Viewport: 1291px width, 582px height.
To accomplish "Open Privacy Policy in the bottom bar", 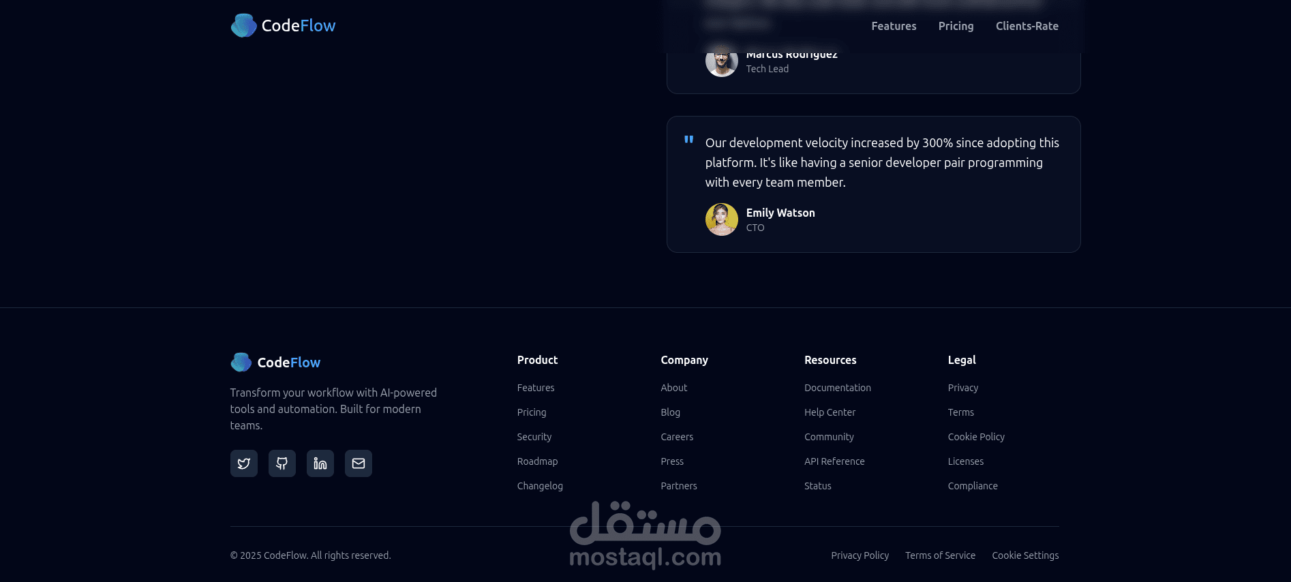I will (x=860, y=555).
